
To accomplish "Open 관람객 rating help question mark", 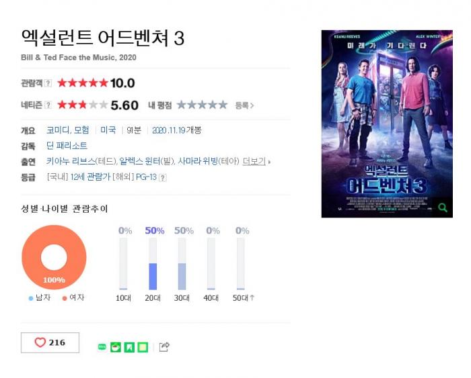I will point(48,83).
